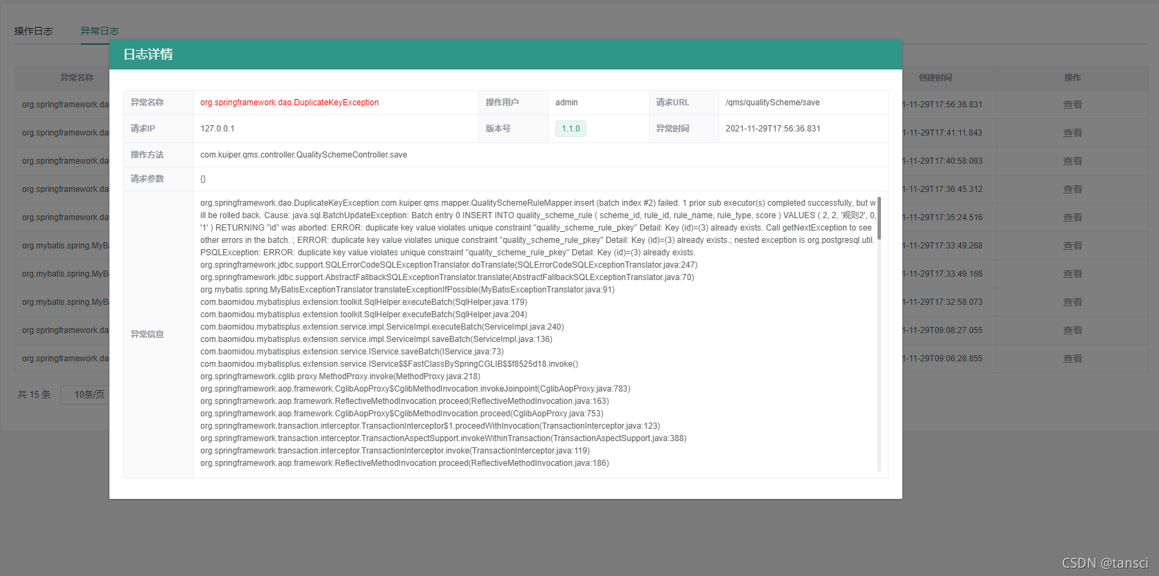Click 查看 for log at 17:33:49.166

pyautogui.click(x=1072, y=274)
